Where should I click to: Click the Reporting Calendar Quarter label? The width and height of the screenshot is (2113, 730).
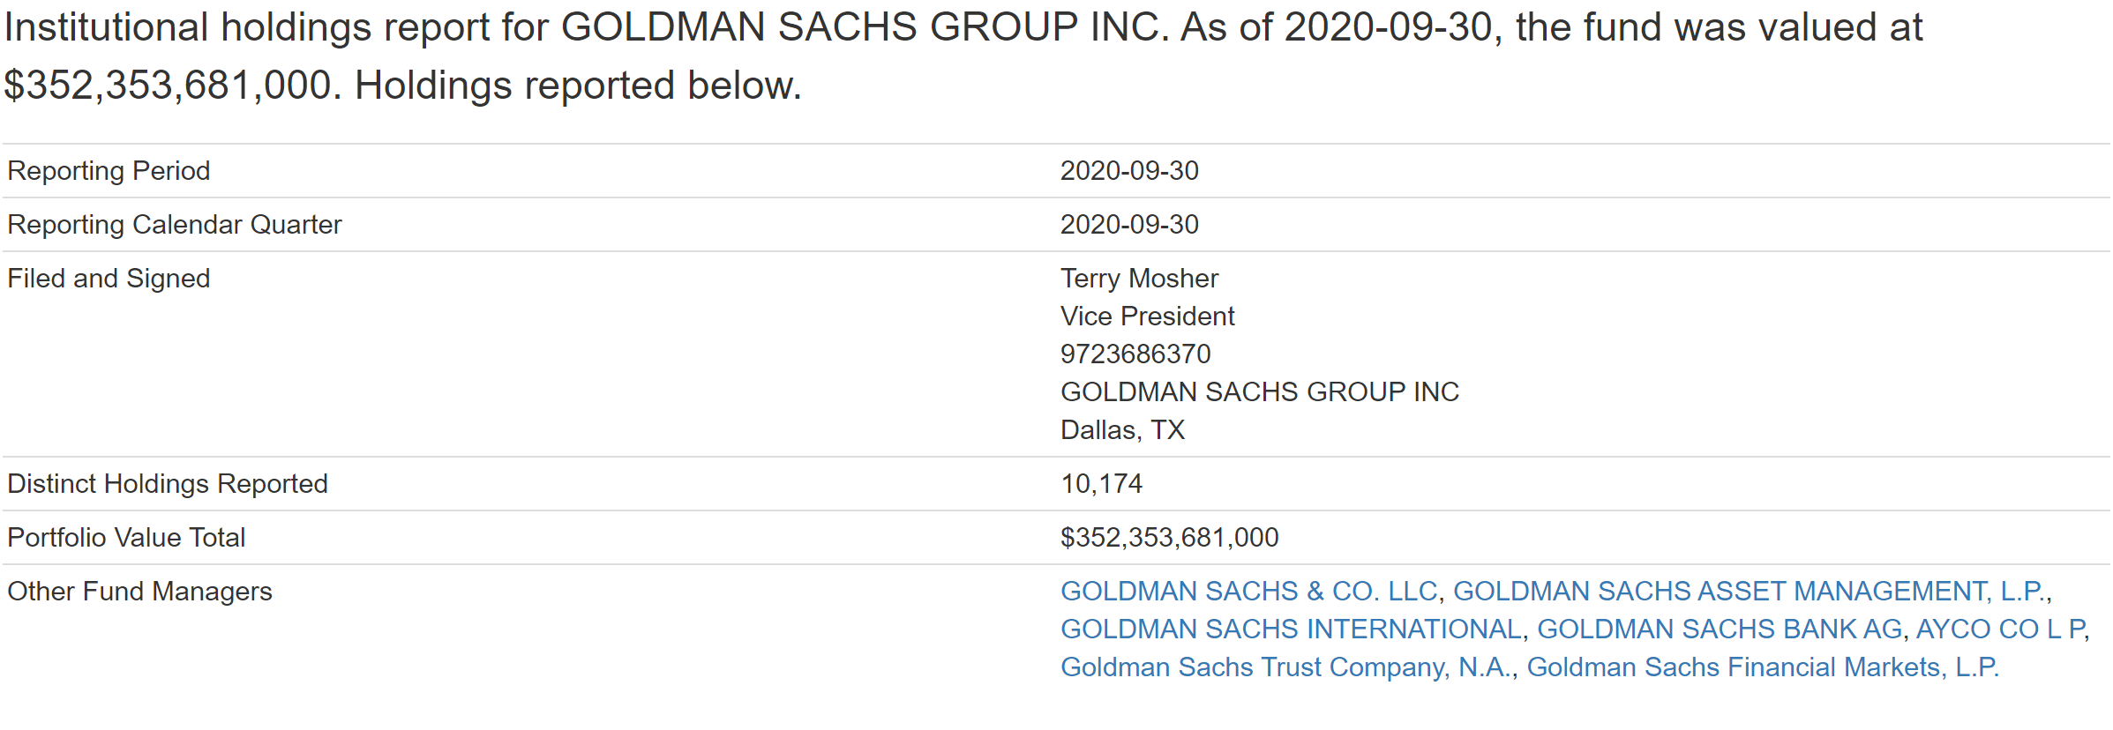(174, 225)
